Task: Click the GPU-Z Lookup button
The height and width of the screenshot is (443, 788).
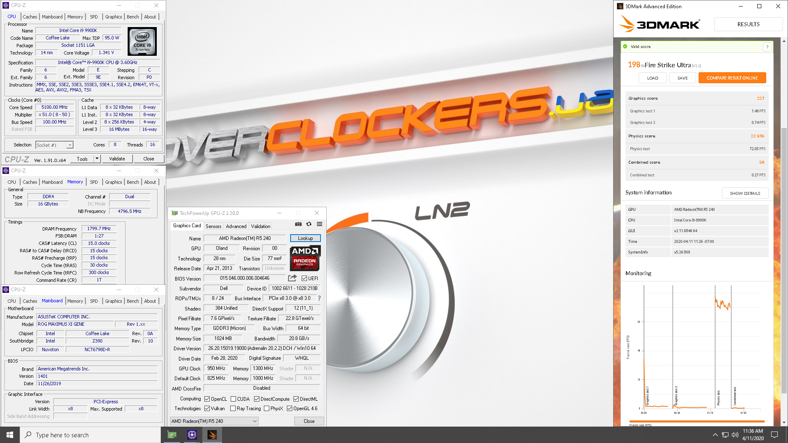Action: tap(305, 238)
